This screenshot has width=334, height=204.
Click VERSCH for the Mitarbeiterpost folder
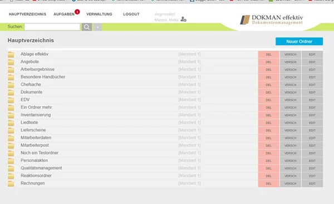[x=291, y=146]
